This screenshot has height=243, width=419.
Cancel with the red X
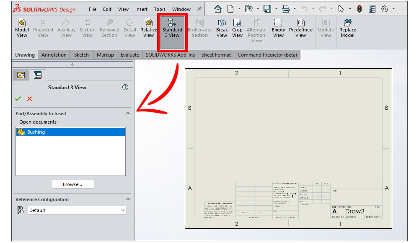coord(29,98)
